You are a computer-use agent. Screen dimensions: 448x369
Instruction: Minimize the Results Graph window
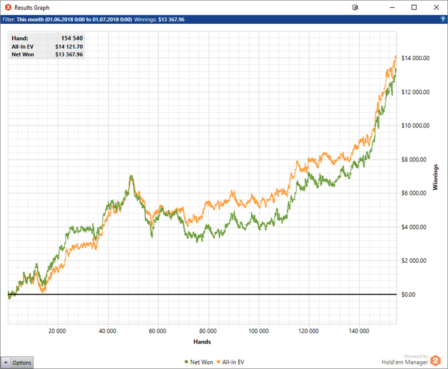tap(392, 8)
